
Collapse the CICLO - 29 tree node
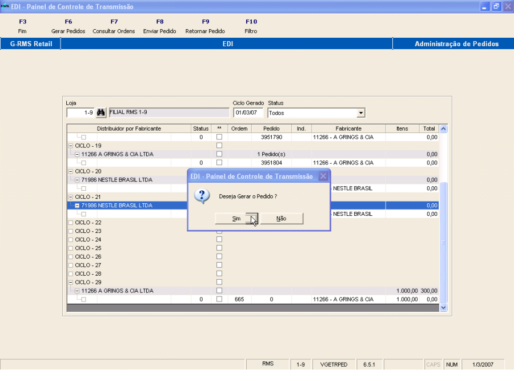70,282
